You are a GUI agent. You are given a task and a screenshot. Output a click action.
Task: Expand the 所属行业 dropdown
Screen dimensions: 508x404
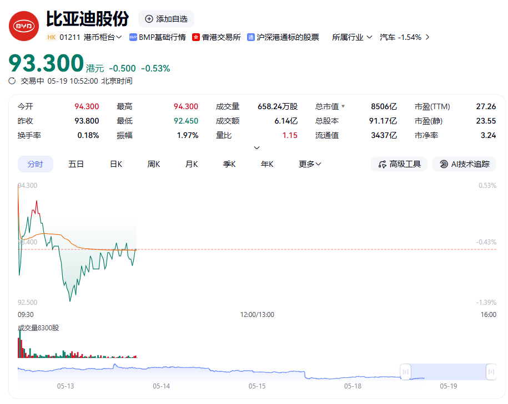[352, 37]
